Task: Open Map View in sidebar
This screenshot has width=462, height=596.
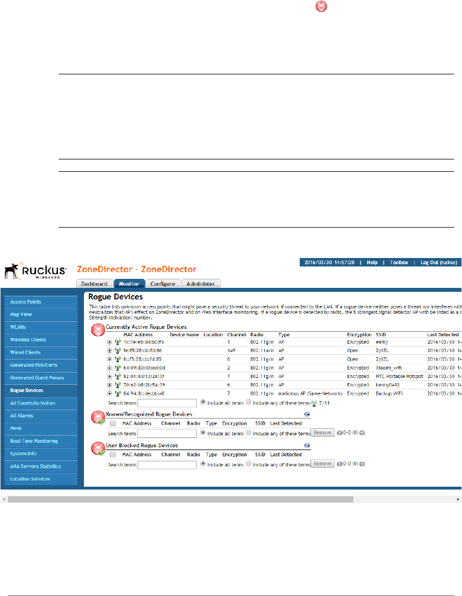Action: 41,314
